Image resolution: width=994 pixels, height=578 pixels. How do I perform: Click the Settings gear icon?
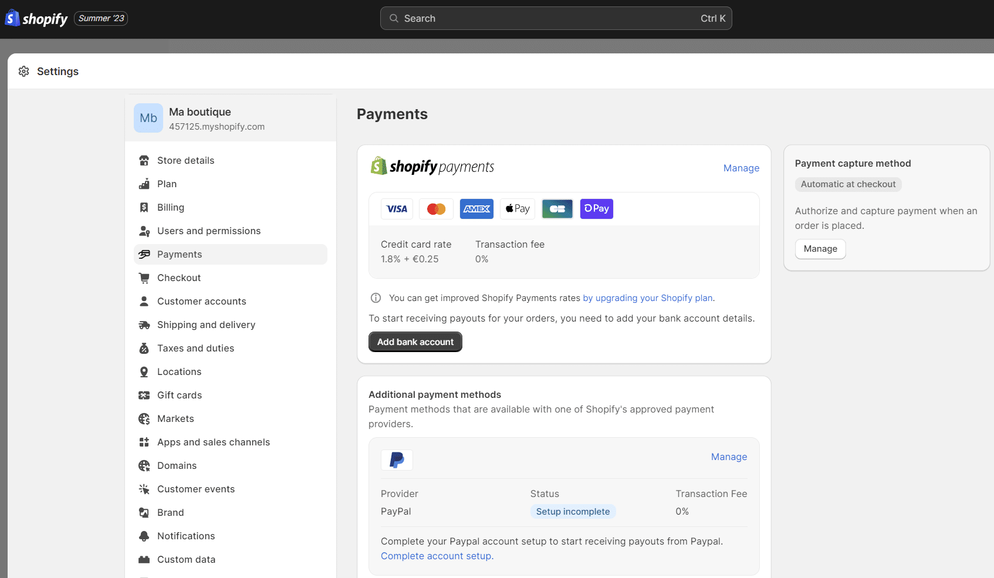[24, 72]
